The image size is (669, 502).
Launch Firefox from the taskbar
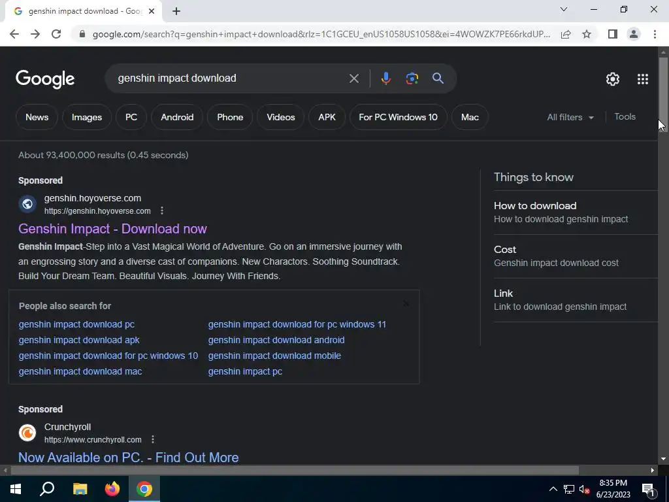click(112, 489)
